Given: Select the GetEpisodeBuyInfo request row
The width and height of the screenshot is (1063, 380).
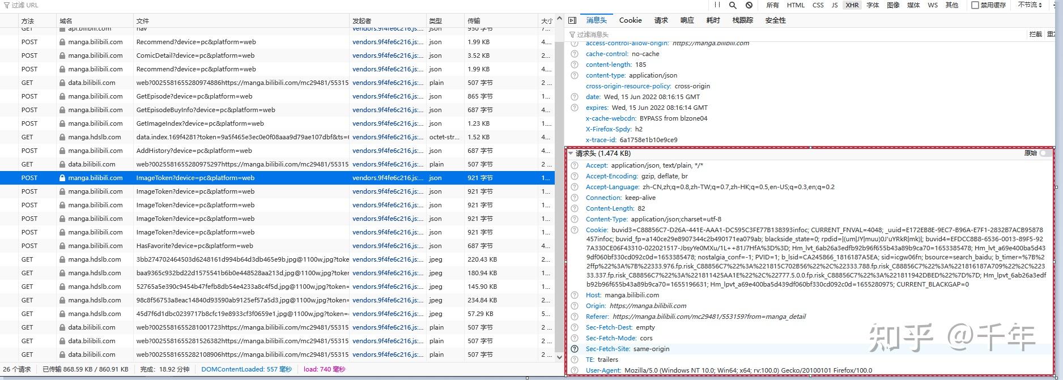Looking at the screenshot, I should (x=278, y=110).
